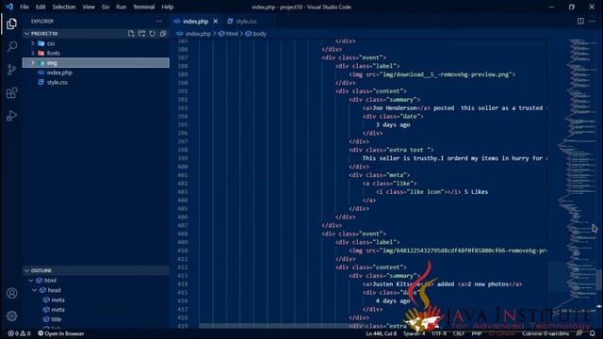603x339 pixels.
Task: Open the File menu
Action: [24, 7]
